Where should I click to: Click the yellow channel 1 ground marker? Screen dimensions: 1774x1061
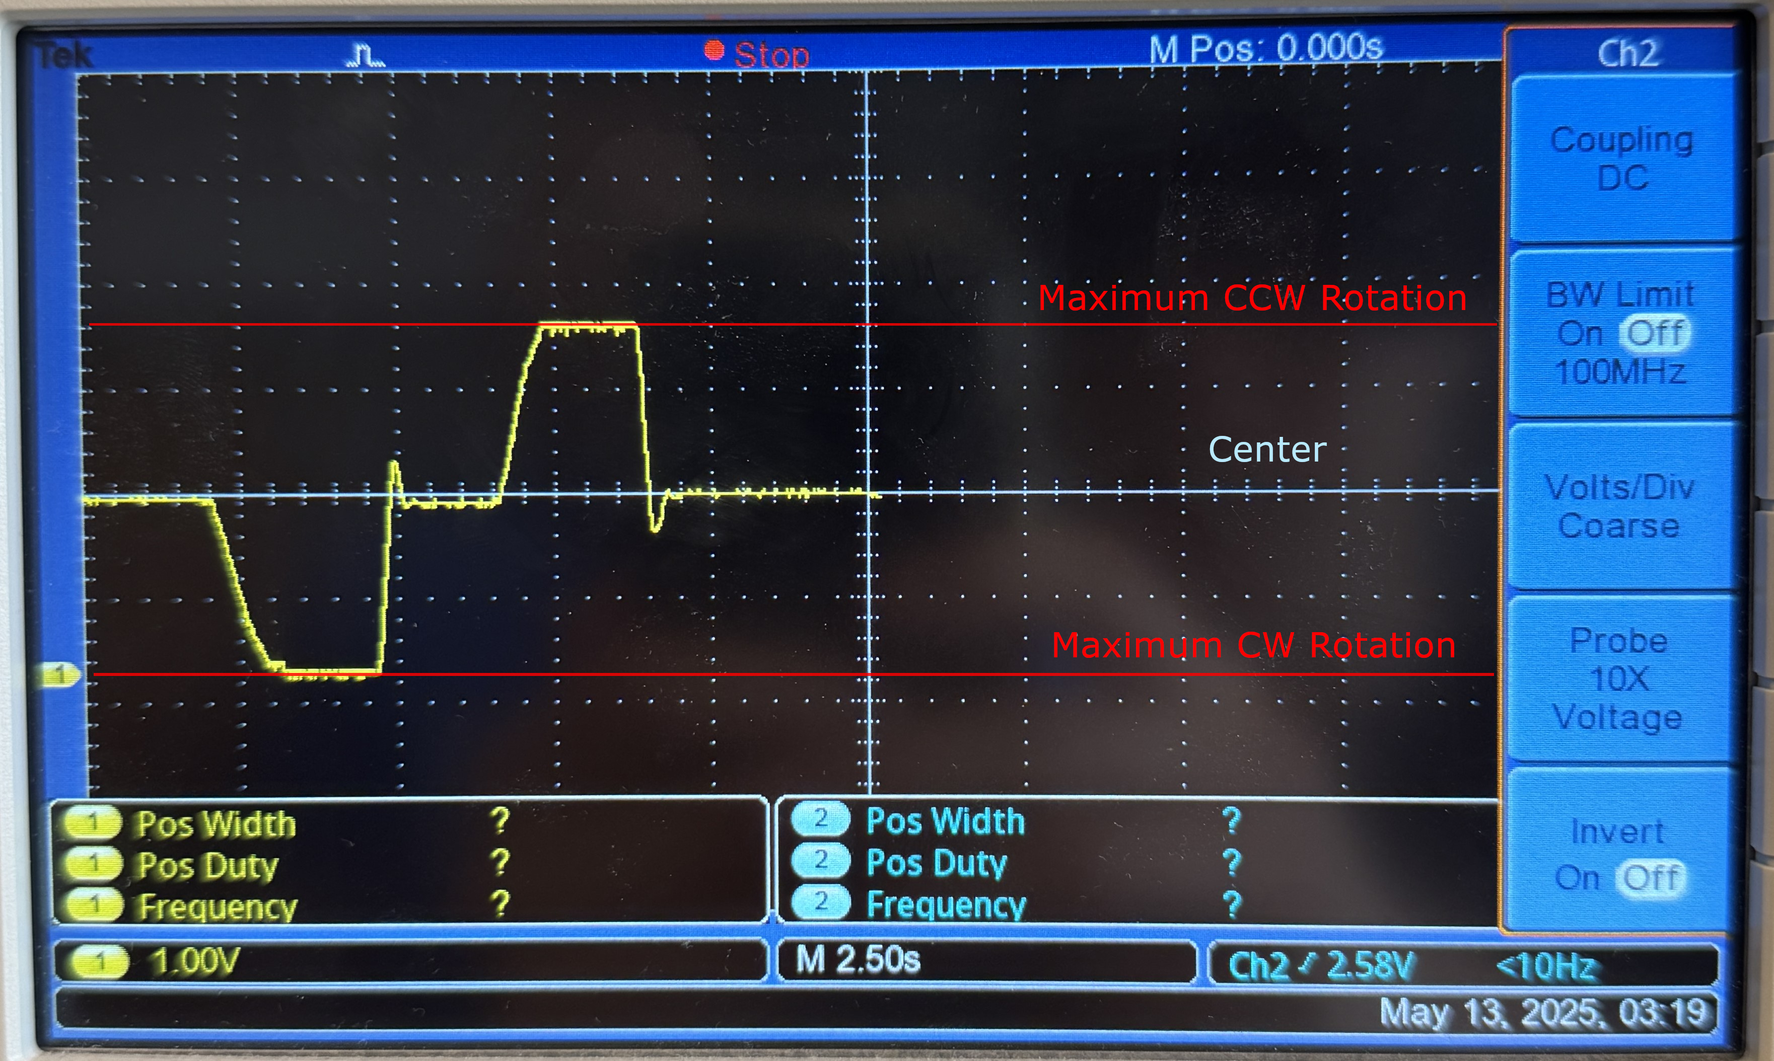tap(60, 674)
